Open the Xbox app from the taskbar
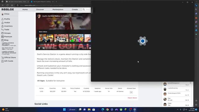The height and width of the screenshot is (112, 199). 121,110
